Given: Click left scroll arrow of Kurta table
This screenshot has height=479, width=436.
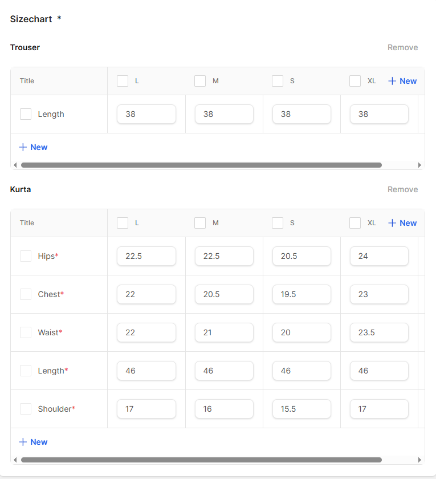Looking at the screenshot, I should [15, 460].
